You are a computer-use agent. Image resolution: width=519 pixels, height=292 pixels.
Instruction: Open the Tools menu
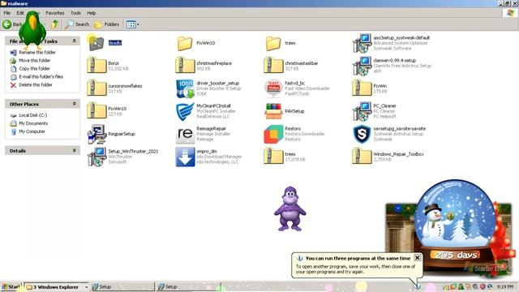pos(75,13)
